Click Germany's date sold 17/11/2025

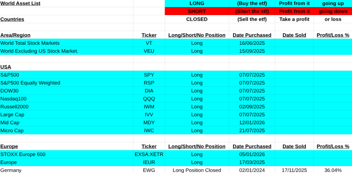point(294,170)
